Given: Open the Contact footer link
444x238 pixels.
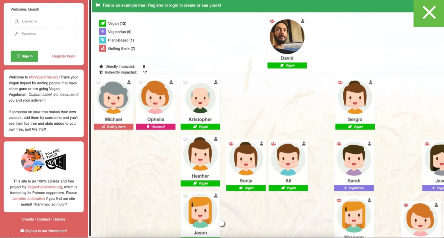Looking at the screenshot, I should point(43,219).
